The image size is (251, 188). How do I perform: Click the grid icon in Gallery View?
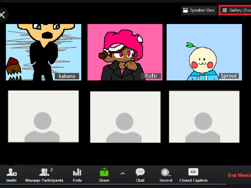tap(225, 10)
